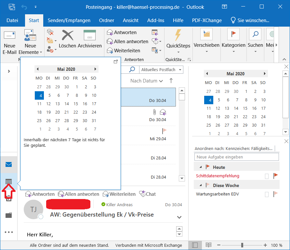The width and height of the screenshot is (290, 250).
Task: Click Allen antworten in the ribbon
Action: coord(128,42)
